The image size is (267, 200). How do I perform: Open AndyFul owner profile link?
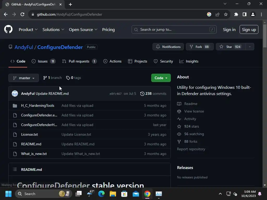point(24,47)
